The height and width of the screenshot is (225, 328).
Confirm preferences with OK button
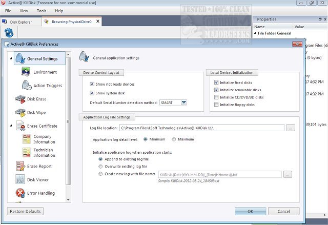[251, 211]
